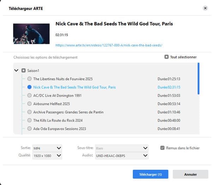This screenshot has width=212, height=185.
Task: Click the Nick Cave video thumbnail
Action: pyautogui.click(x=31, y=34)
